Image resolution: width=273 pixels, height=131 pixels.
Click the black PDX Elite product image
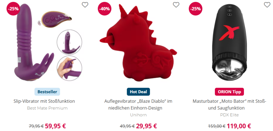[x=230, y=41]
